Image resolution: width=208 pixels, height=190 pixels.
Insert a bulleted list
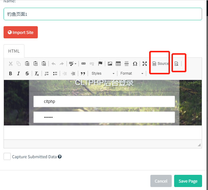(55, 73)
